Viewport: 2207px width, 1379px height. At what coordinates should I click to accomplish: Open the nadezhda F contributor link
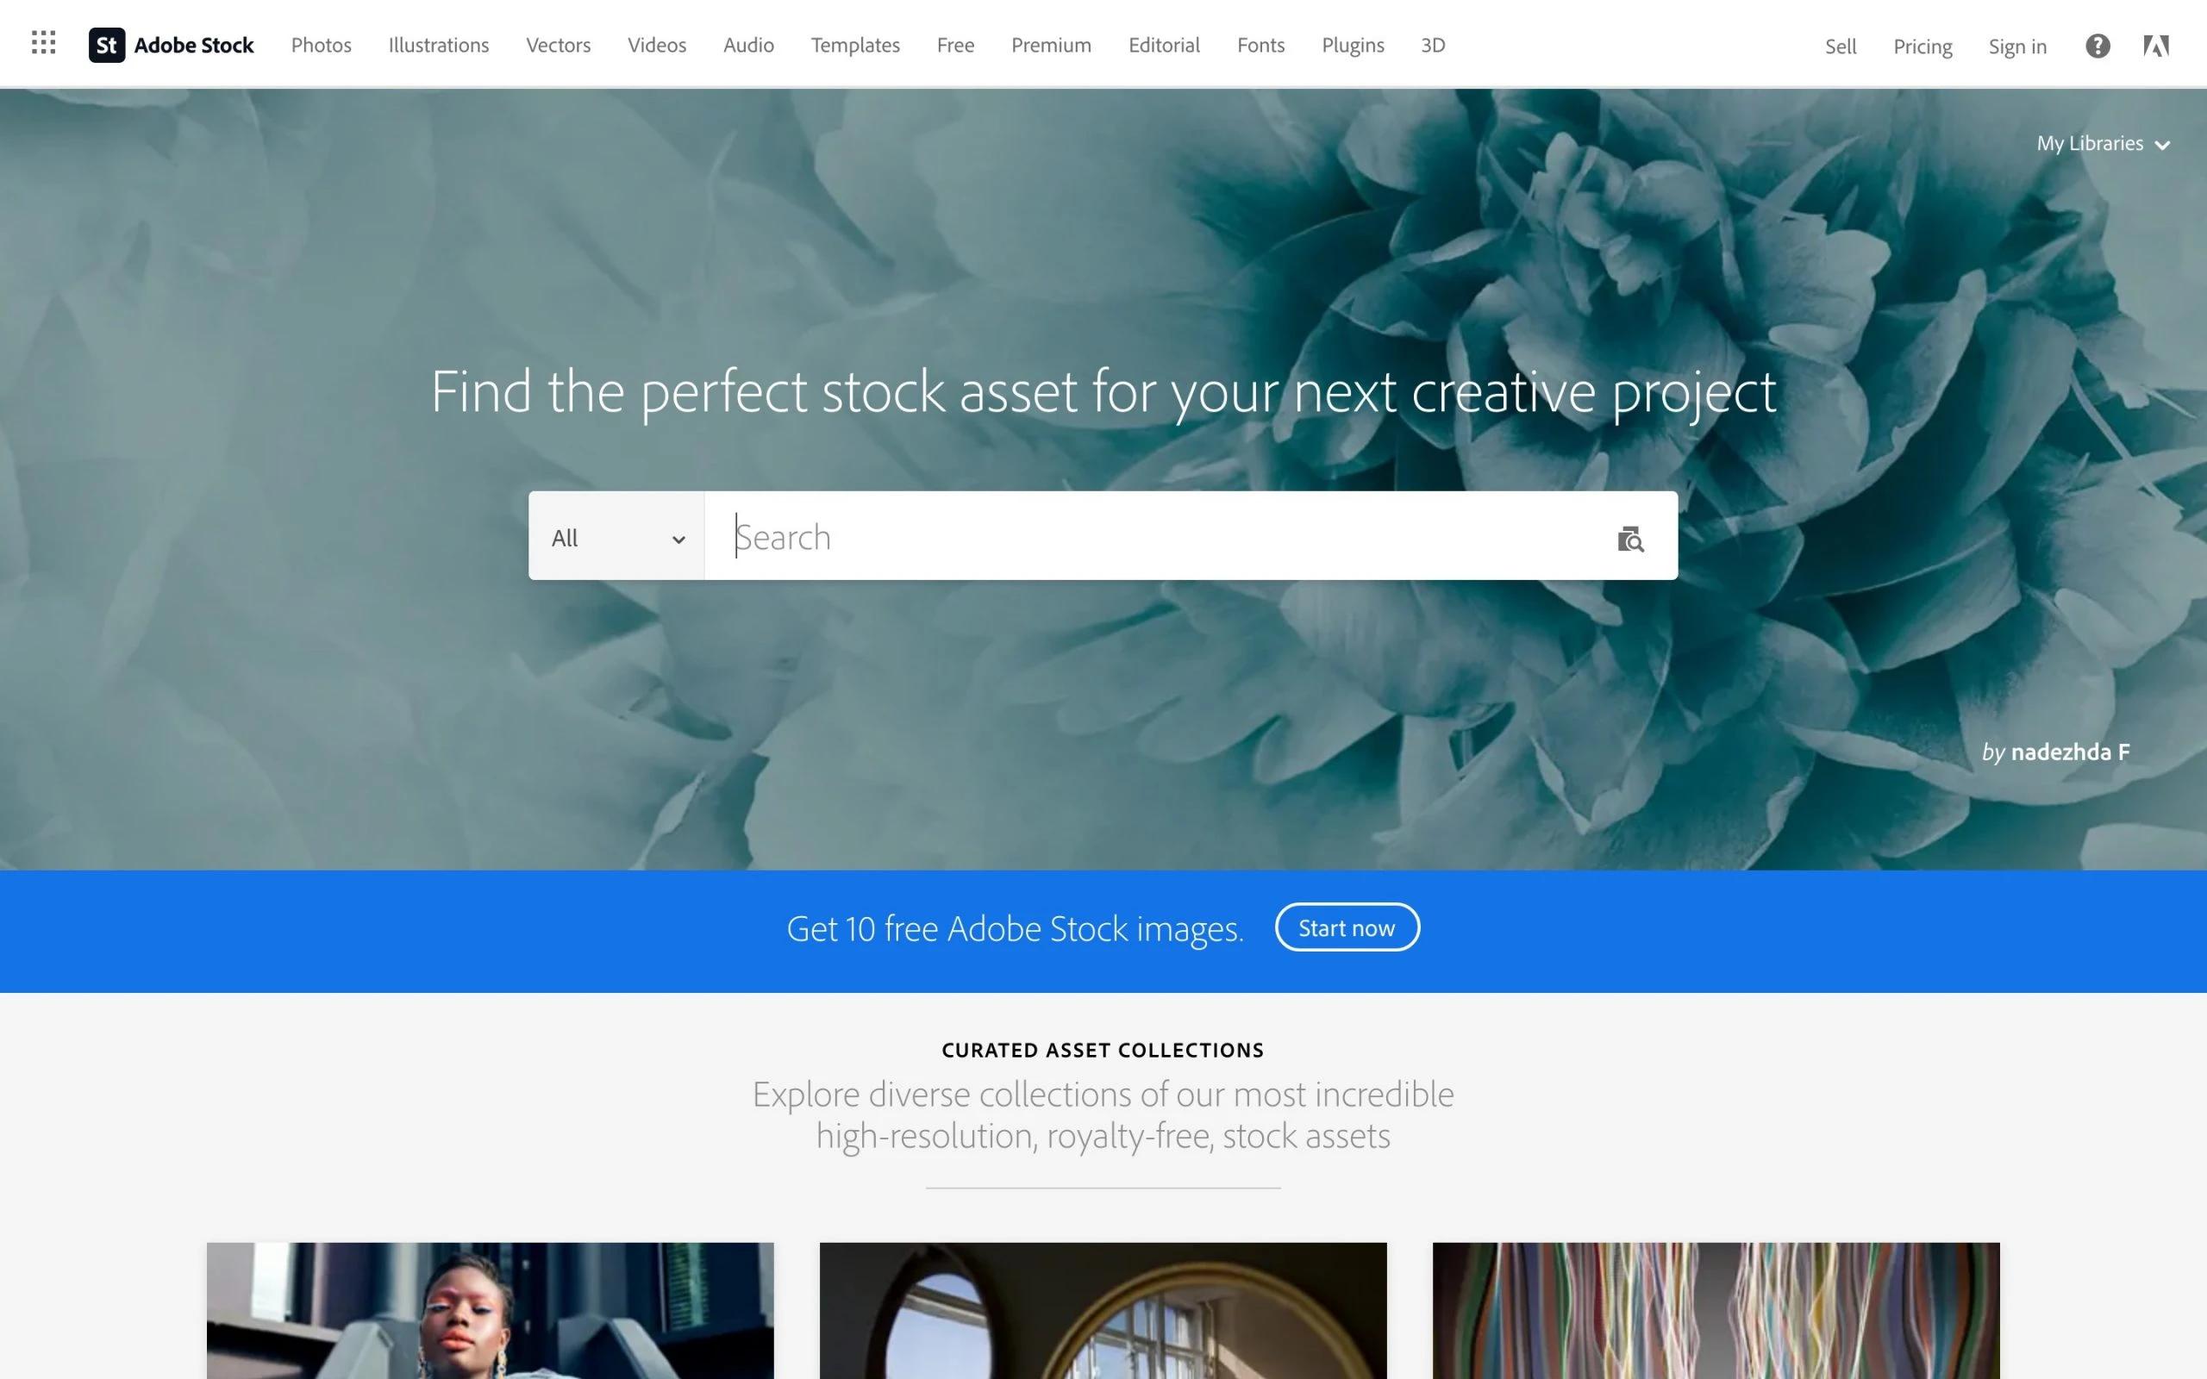(x=2070, y=752)
